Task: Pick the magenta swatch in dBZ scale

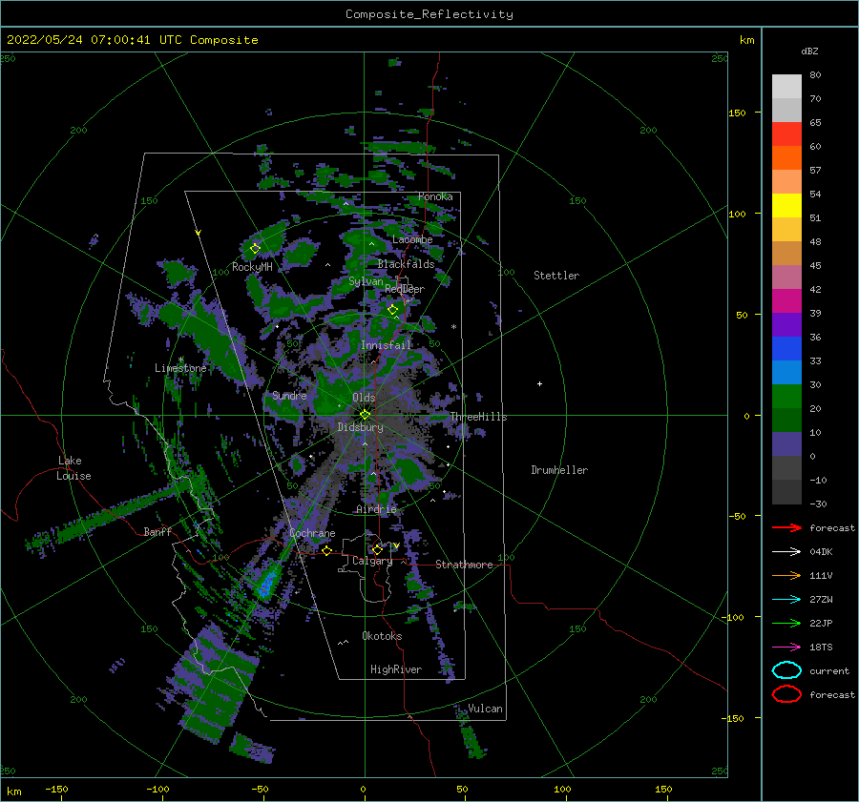Action: (786, 301)
